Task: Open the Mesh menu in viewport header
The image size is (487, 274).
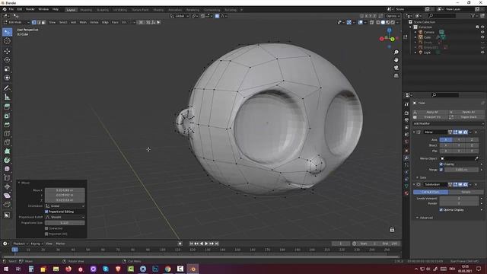Action: click(x=83, y=22)
